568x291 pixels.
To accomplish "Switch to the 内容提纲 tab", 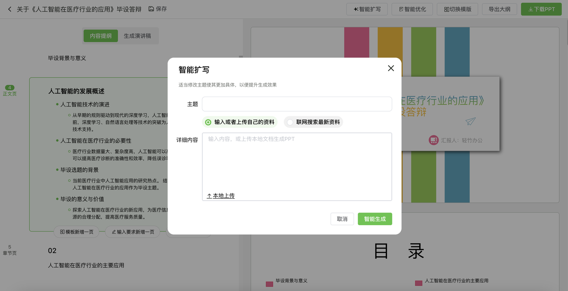I will pos(101,36).
